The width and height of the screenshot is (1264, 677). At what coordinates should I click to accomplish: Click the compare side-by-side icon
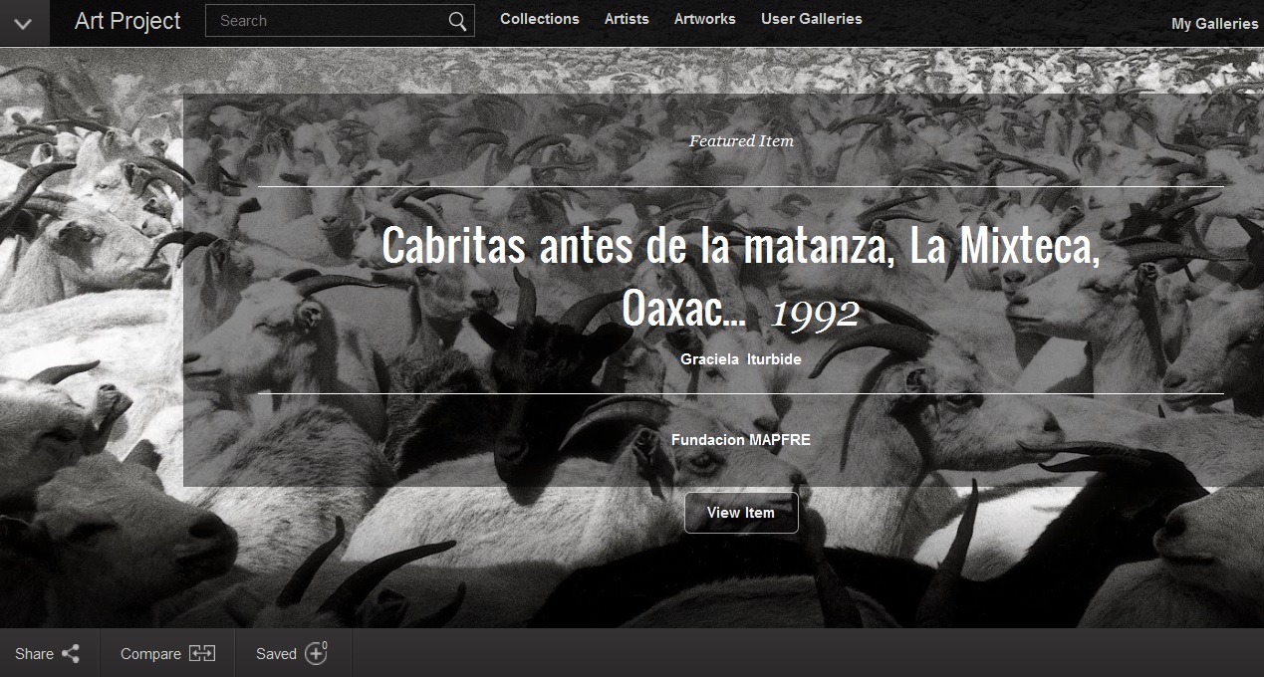[202, 654]
